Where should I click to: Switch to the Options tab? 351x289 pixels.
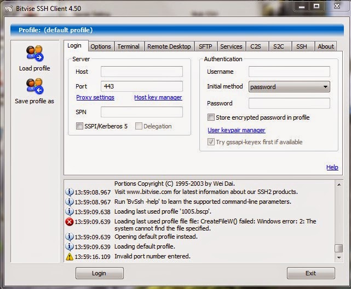[x=101, y=46]
